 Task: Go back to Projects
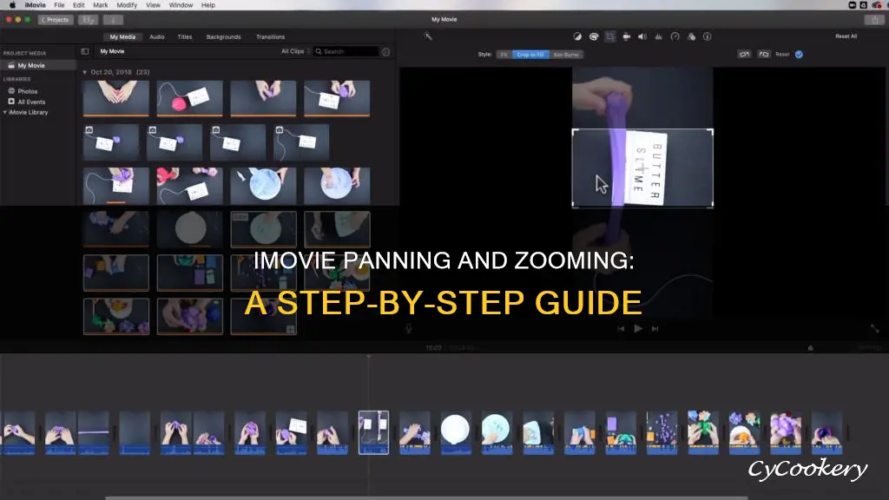click(x=55, y=20)
